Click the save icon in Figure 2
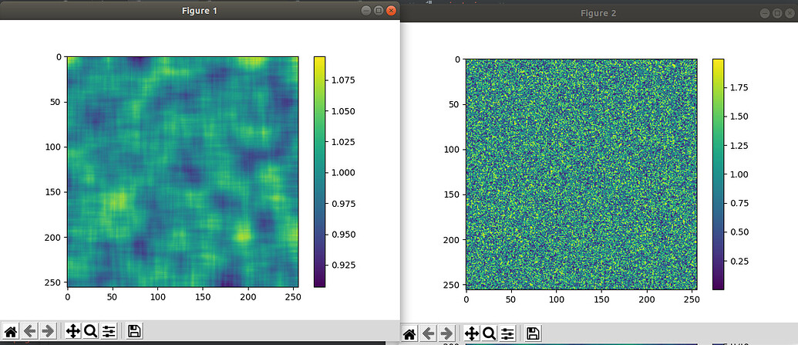The width and height of the screenshot is (798, 345). coord(532,333)
